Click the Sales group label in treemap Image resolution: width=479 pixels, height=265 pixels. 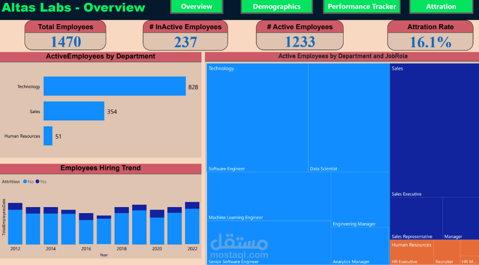[397, 69]
